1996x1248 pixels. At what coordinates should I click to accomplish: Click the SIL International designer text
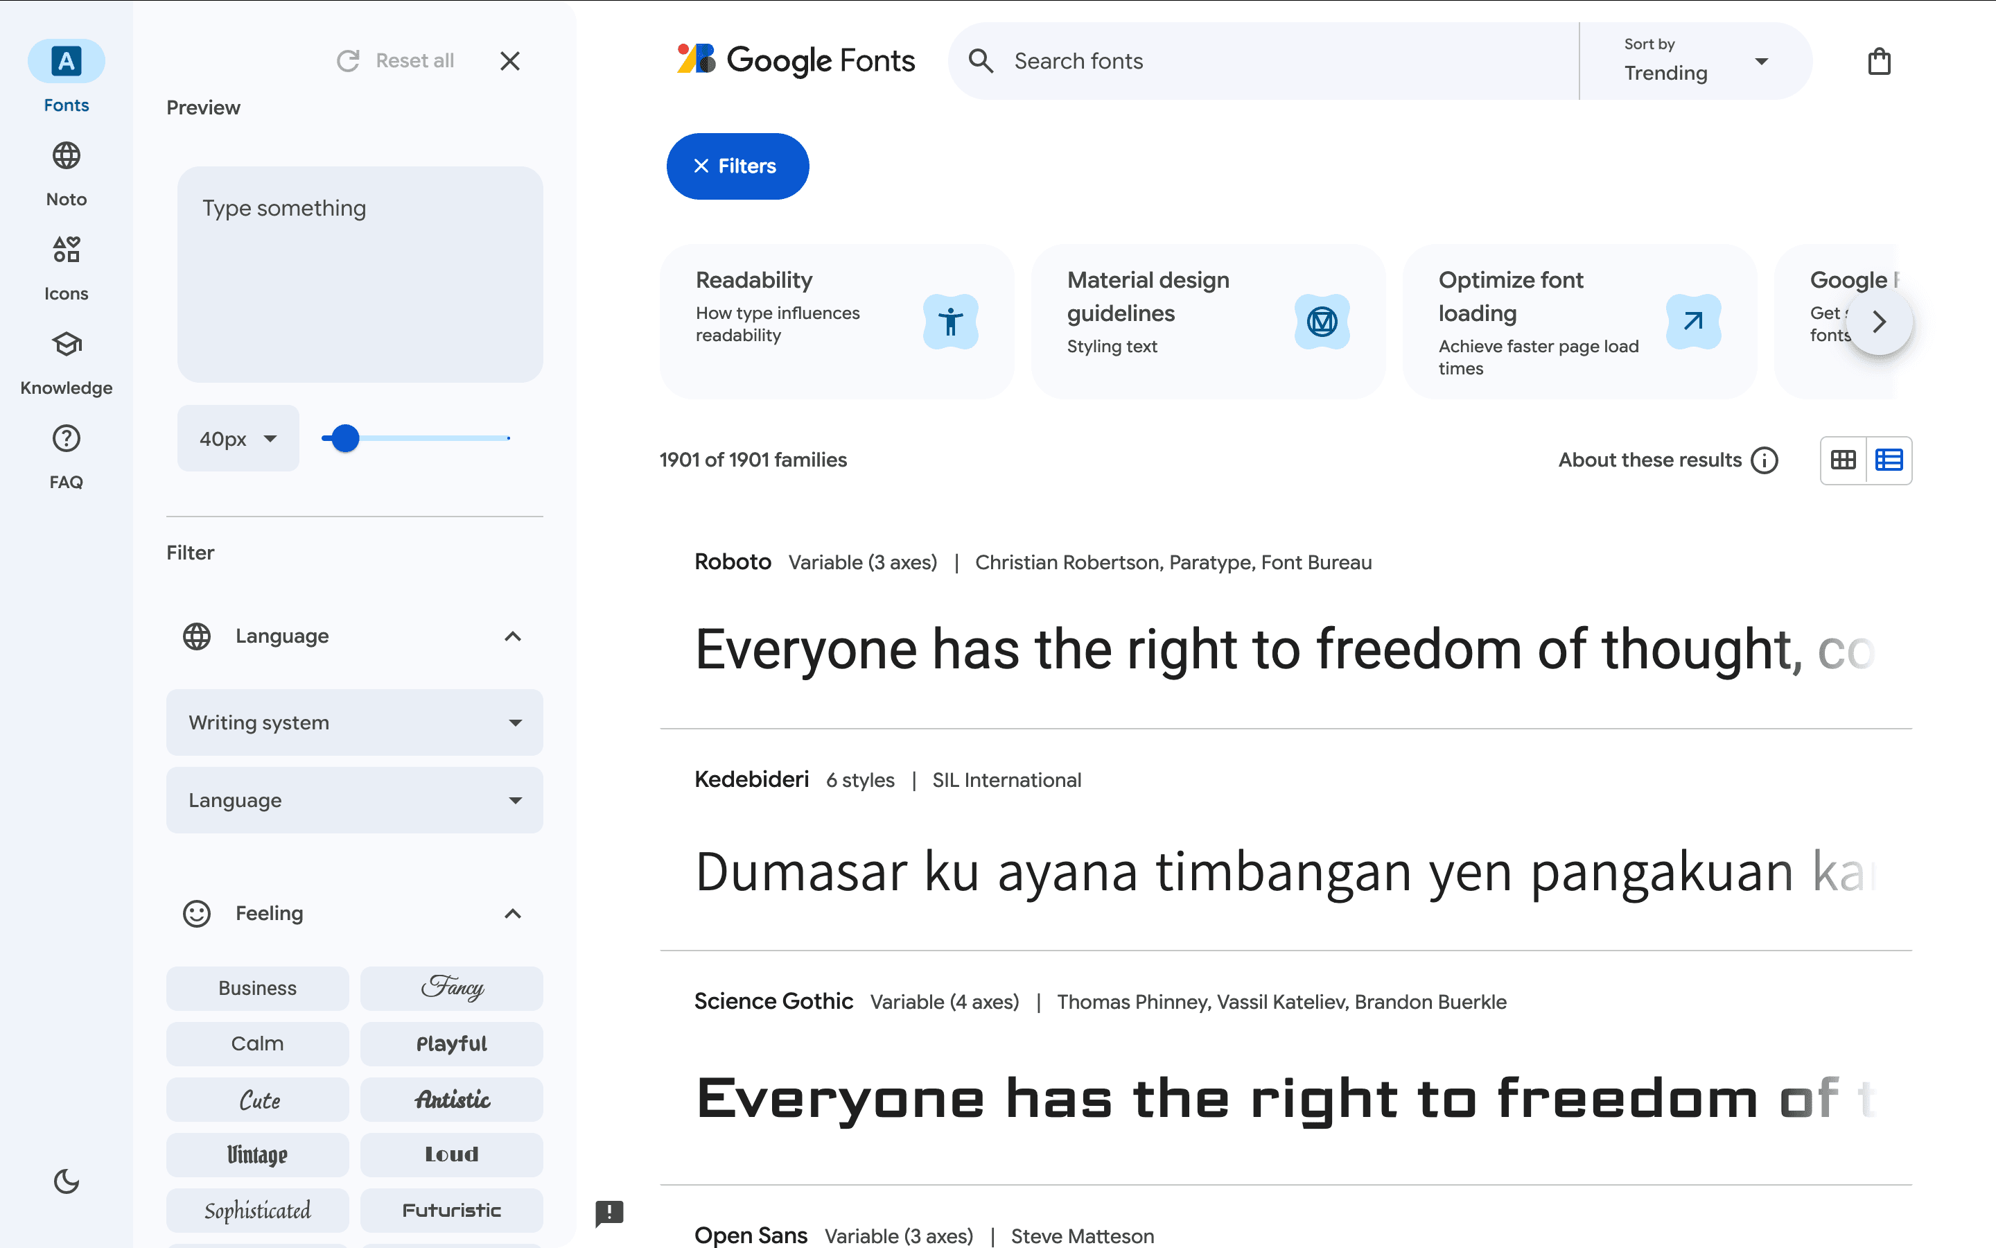1006,780
